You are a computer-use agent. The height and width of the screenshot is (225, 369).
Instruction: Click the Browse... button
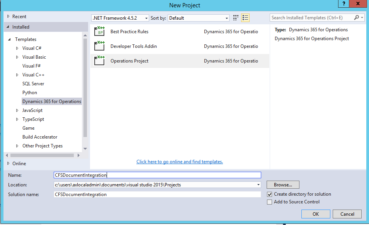(x=283, y=185)
